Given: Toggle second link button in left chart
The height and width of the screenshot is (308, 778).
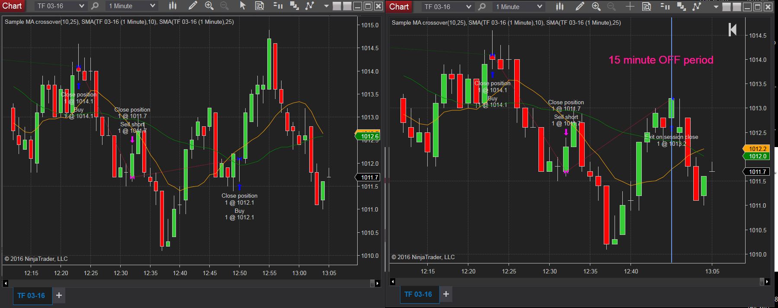Looking at the screenshot, I should pos(347,6).
